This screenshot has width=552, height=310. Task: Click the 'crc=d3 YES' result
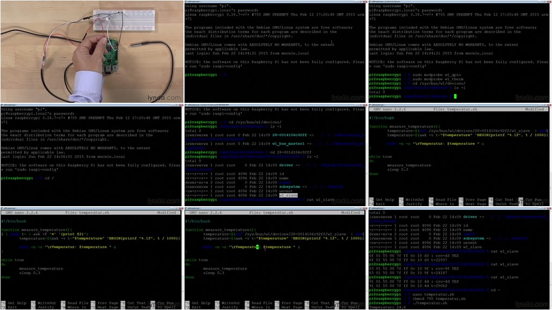[x=446, y=256]
